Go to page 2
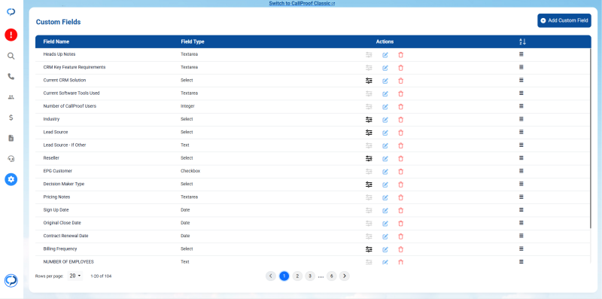The width and height of the screenshot is (602, 299). click(297, 276)
